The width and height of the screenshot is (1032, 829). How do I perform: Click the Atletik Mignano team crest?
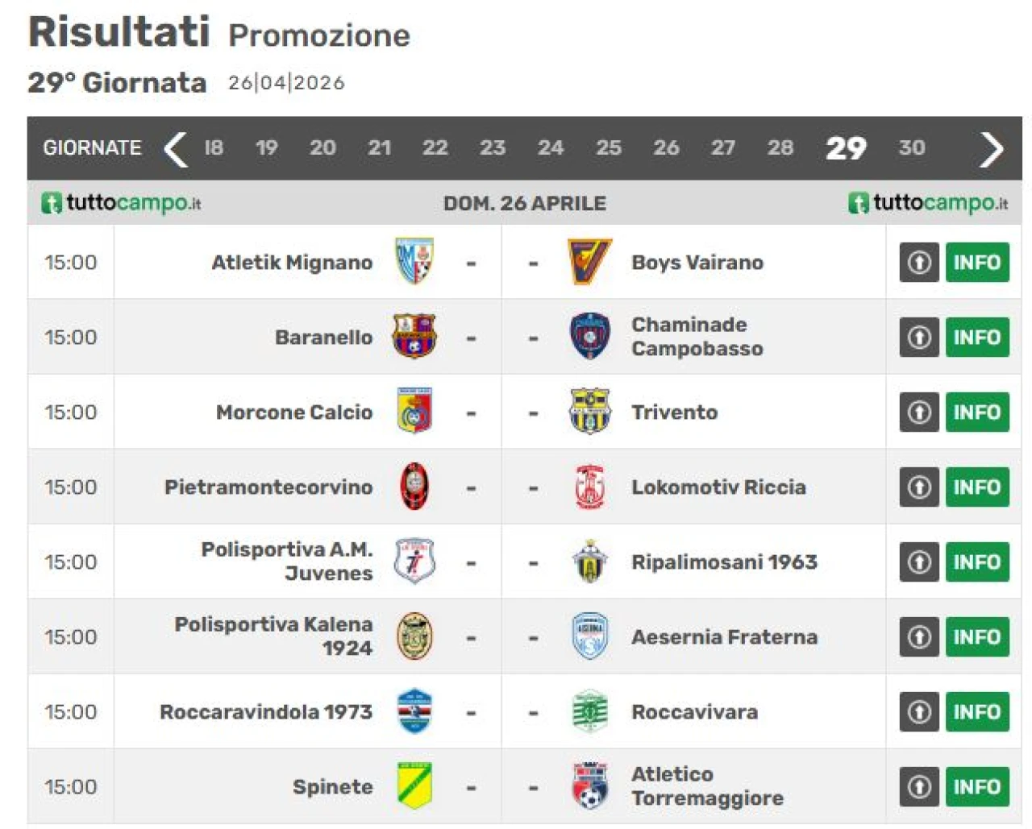pos(414,262)
